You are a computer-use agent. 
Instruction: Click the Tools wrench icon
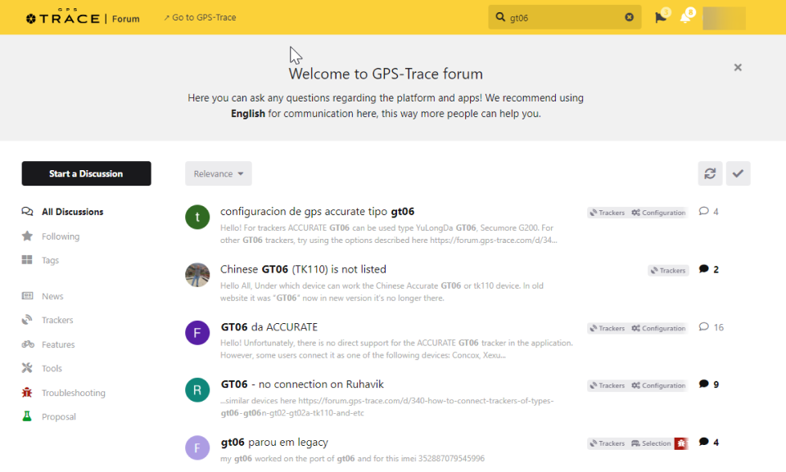click(27, 368)
